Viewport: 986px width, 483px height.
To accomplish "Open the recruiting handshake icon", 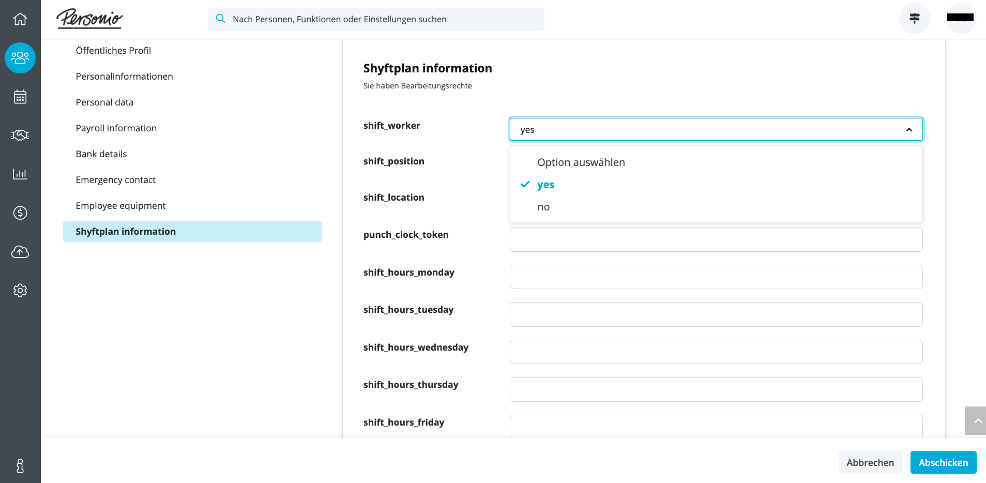I will pos(20,135).
